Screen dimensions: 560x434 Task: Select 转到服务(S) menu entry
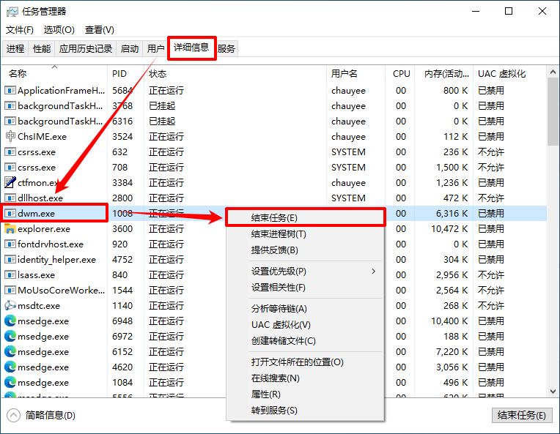click(306, 410)
